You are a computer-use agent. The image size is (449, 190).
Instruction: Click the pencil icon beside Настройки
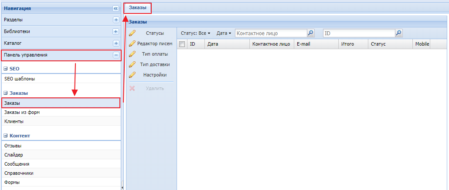(133, 75)
